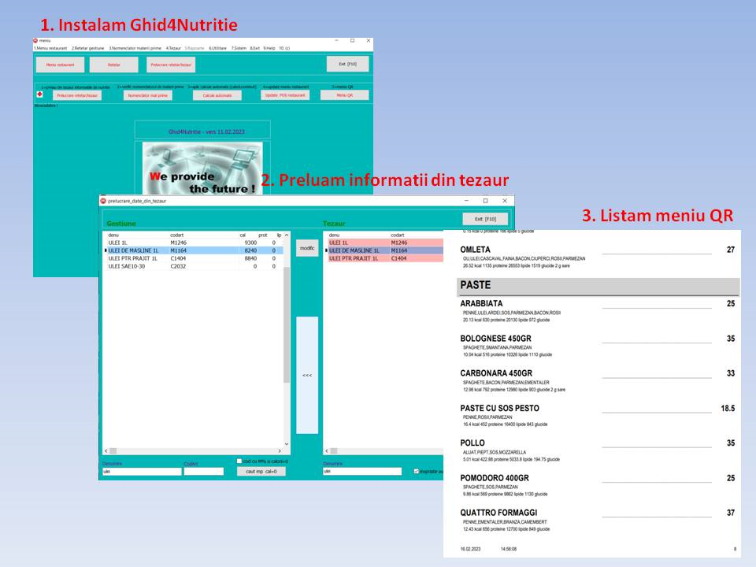Minimize the menu window

tap(336, 40)
